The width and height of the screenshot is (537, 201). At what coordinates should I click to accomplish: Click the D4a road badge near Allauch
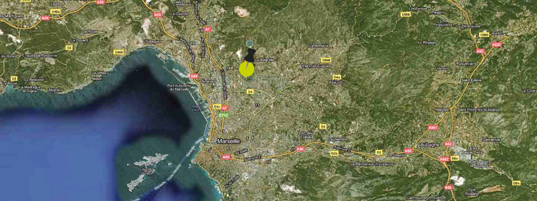point(337,77)
